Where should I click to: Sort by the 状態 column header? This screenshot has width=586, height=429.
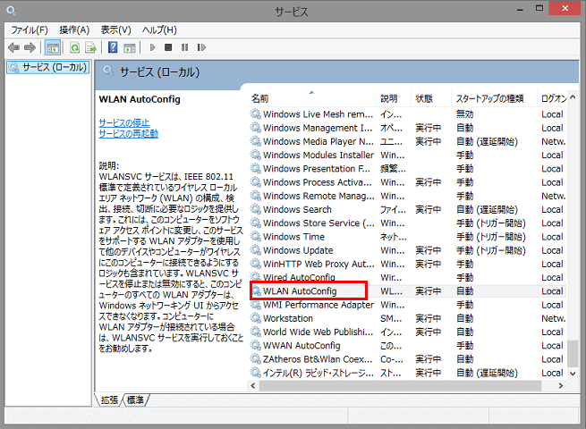(x=431, y=98)
